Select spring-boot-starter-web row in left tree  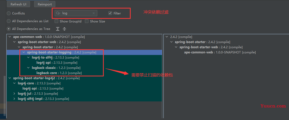[84, 42]
